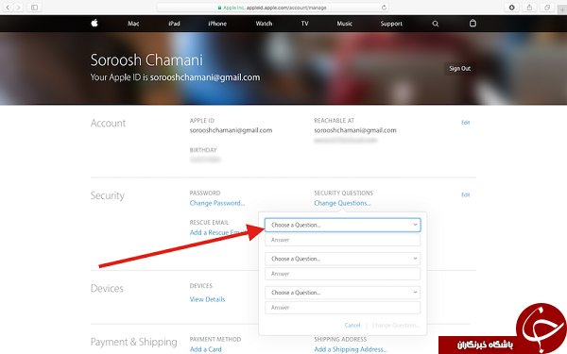The width and height of the screenshot is (567, 354).
Task: Toggle the Safari sidebar button
Action: (x=34, y=8)
